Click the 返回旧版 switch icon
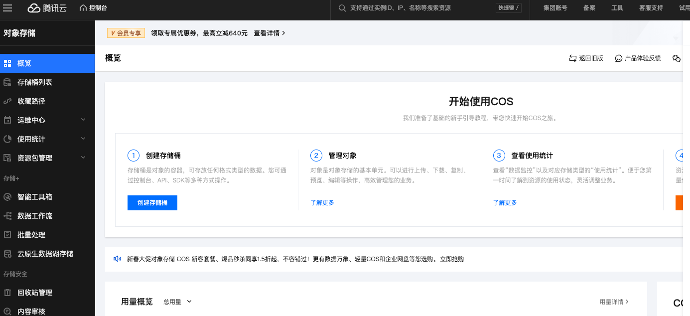 [x=573, y=58]
